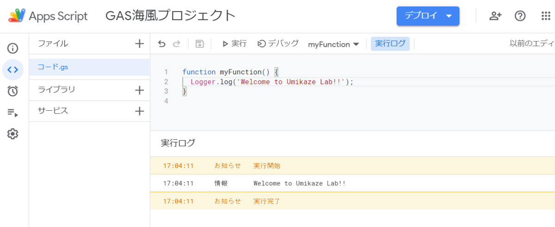
Task: Click the Undo arrow in toolbar
Action: click(x=161, y=44)
